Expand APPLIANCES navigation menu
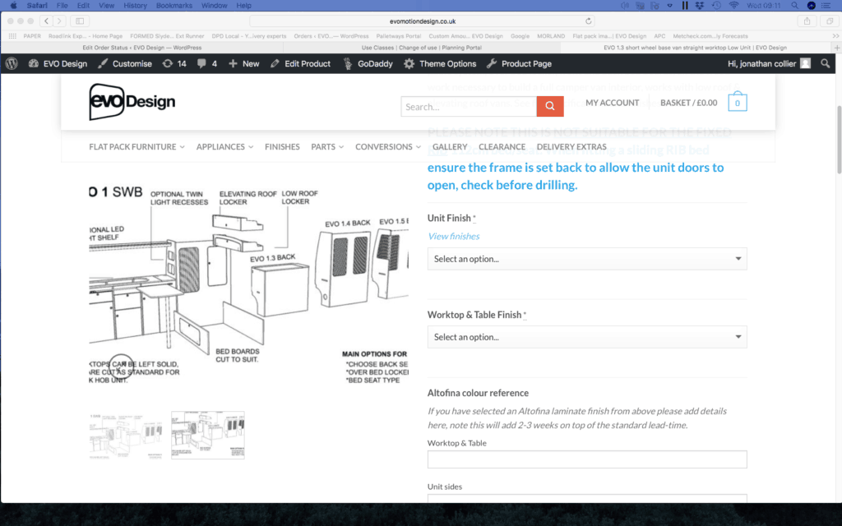842x526 pixels. 224,146
